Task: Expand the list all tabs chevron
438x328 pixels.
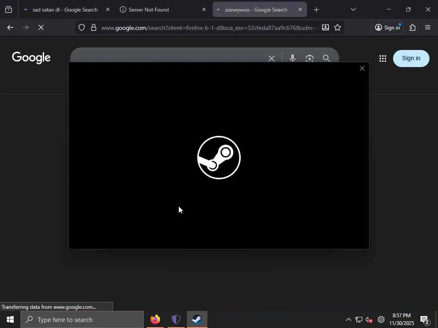Action: point(353,9)
